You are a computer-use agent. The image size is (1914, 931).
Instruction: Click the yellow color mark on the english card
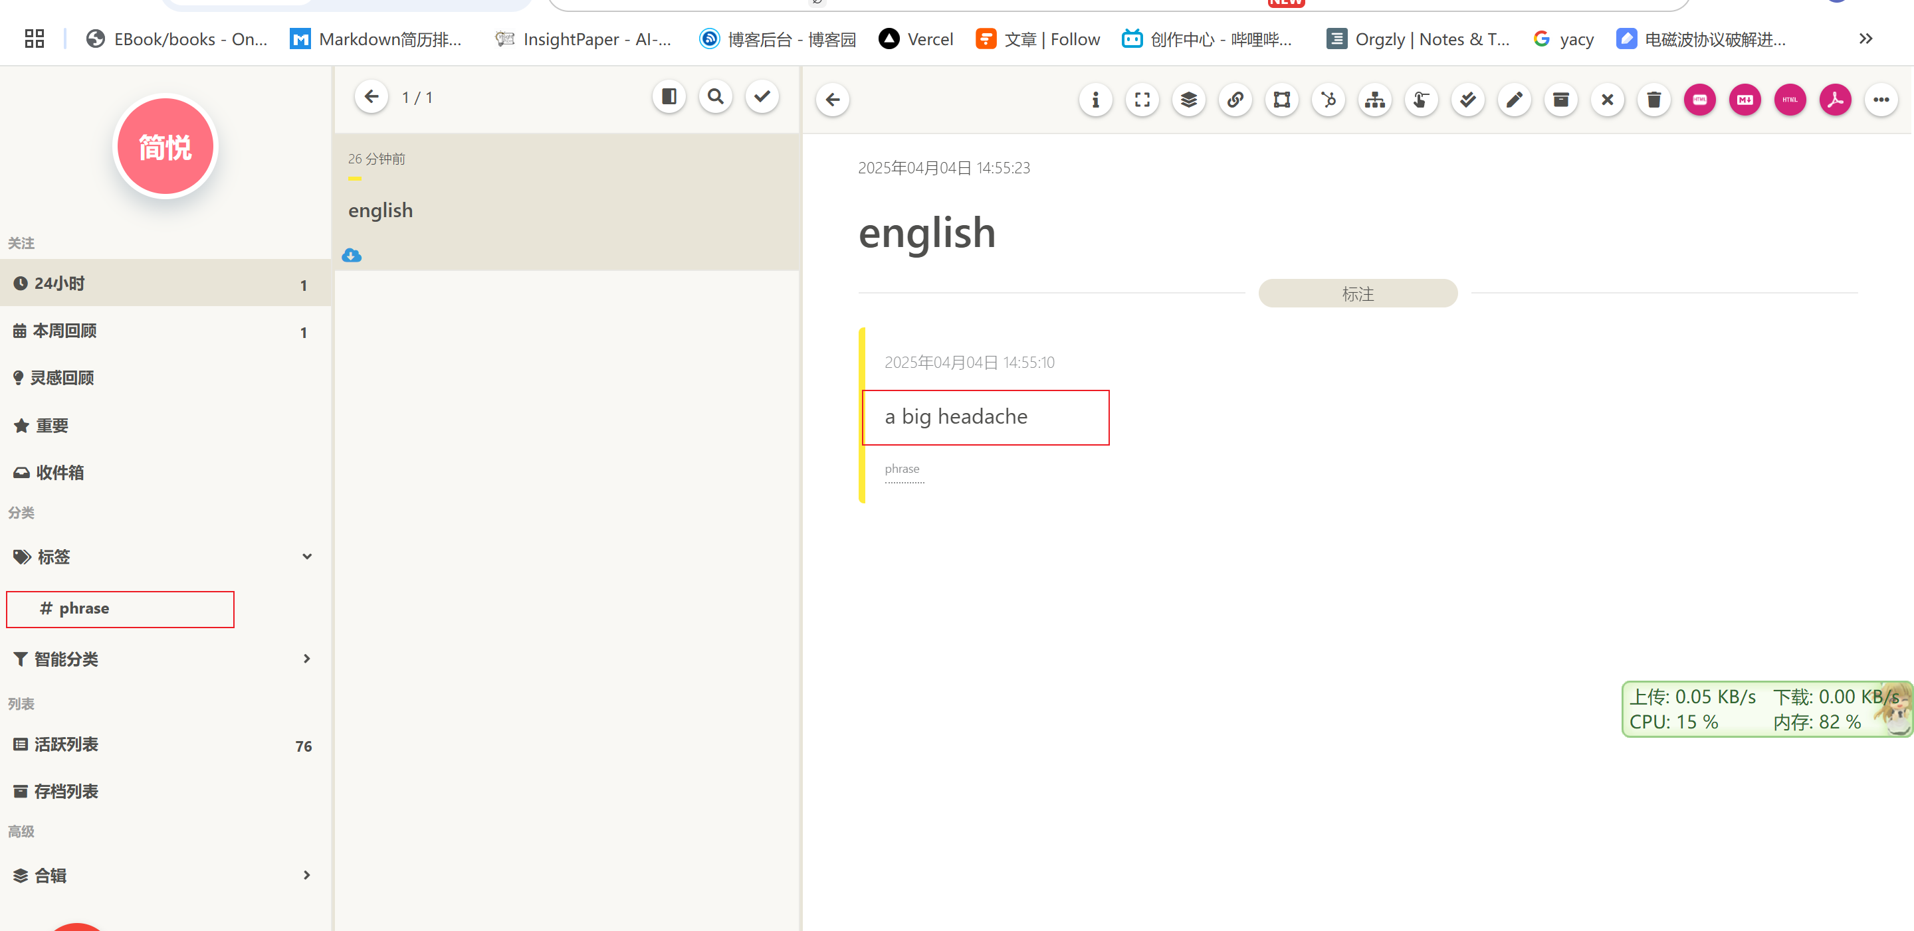point(354,179)
